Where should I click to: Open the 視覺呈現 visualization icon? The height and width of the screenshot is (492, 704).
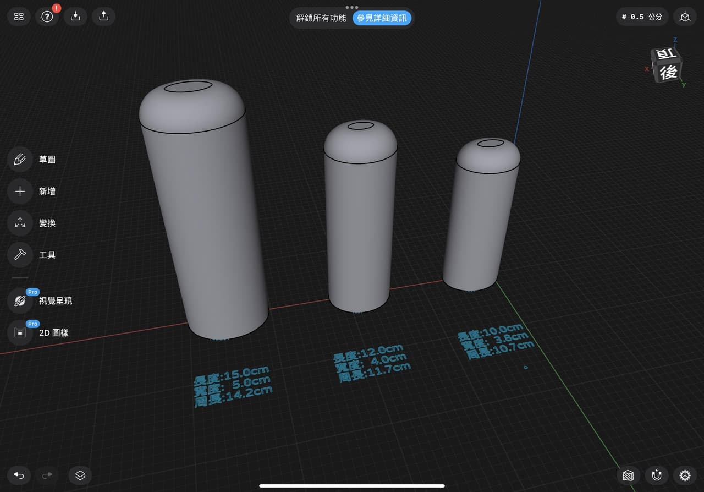(x=20, y=301)
